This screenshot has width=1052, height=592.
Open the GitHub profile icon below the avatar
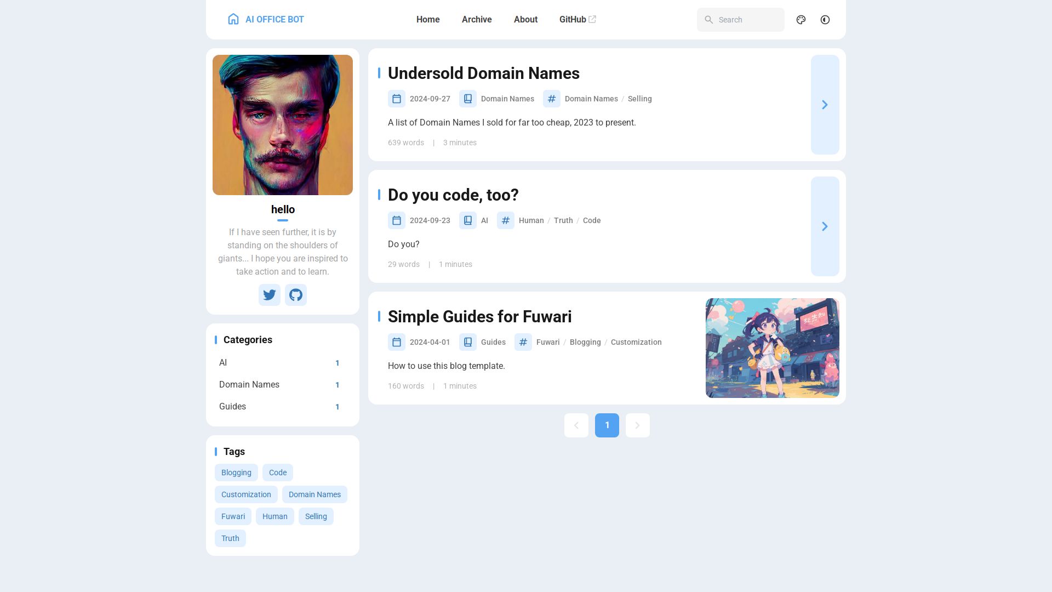click(295, 295)
